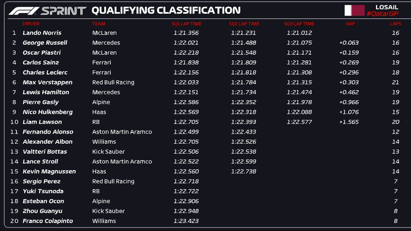This screenshot has height=231, width=411.
Task: Click the SQ3 LAP TIME header
Action: point(299,24)
